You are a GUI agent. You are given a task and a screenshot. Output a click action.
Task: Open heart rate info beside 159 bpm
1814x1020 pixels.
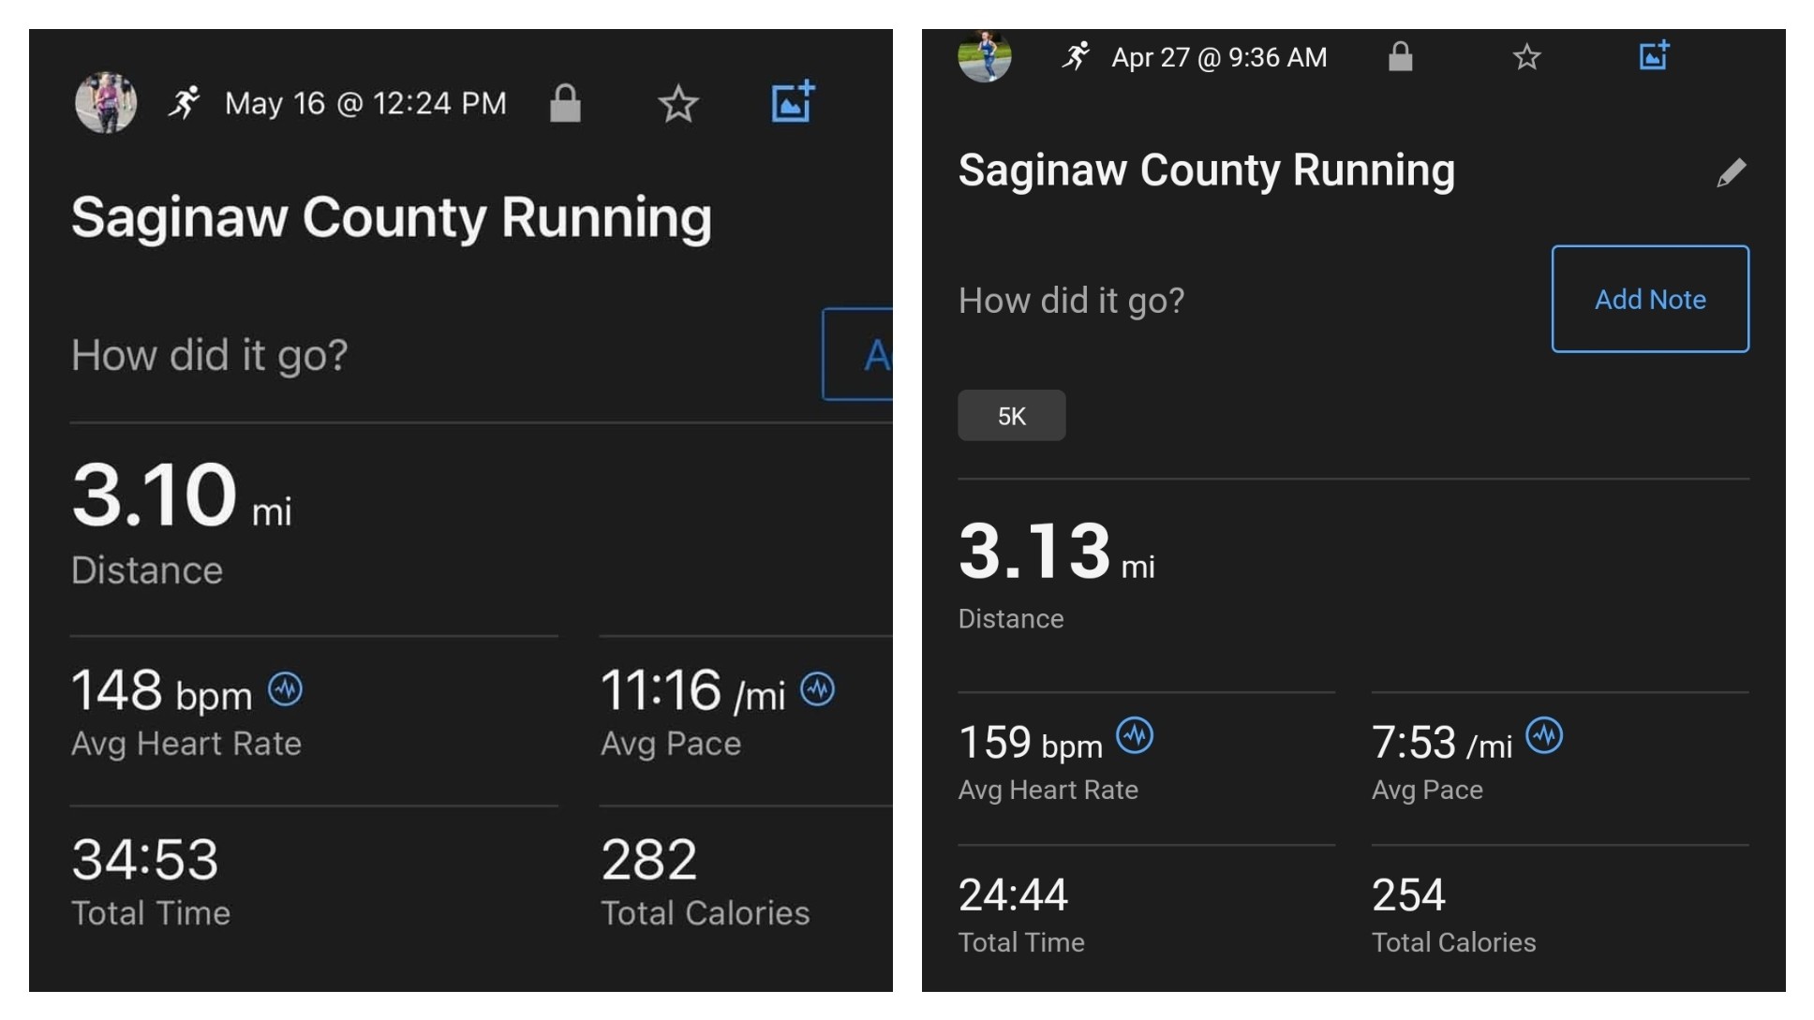pos(1135,735)
